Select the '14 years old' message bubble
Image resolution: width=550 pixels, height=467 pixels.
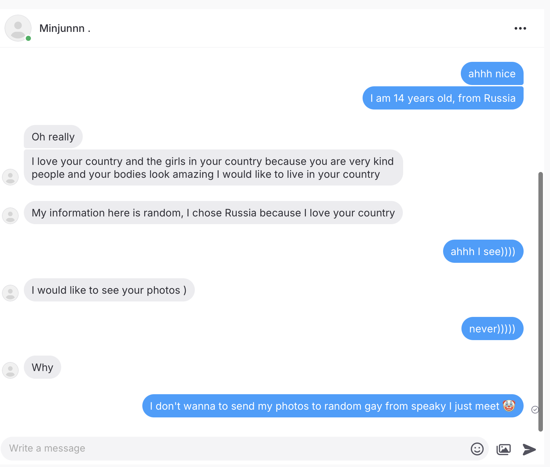coord(443,98)
